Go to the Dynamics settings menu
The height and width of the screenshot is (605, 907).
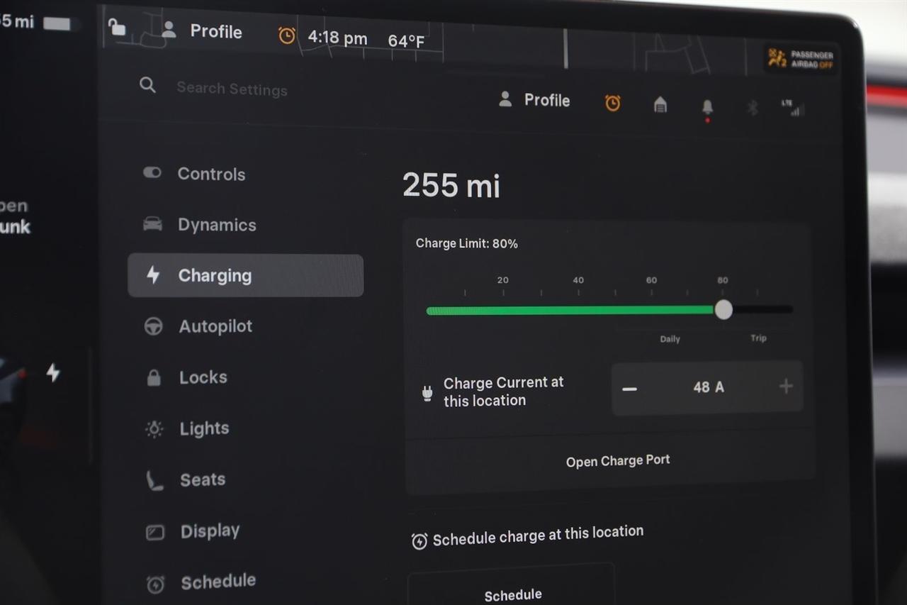[x=216, y=225]
